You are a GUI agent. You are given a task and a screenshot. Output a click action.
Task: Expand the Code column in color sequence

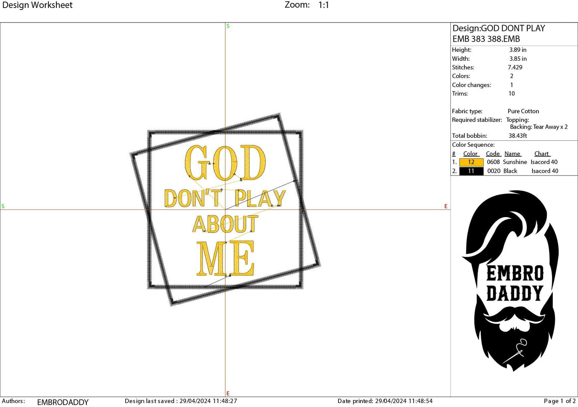493,154
